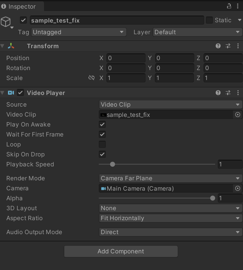This screenshot has height=270, width=243.
Task: Click the Inspector info icon
Action: point(3,6)
